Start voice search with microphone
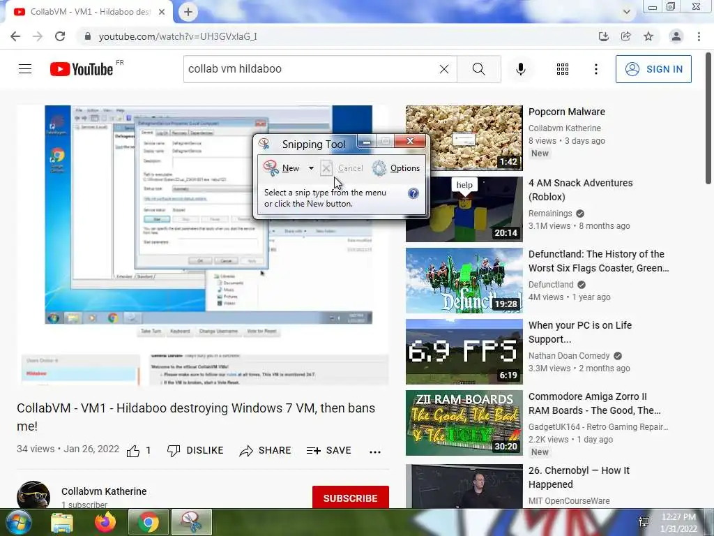 (520, 69)
